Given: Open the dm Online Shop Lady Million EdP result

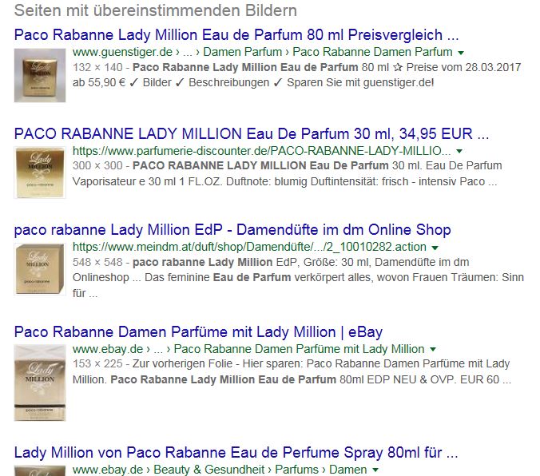Looking at the screenshot, I should point(232,230).
